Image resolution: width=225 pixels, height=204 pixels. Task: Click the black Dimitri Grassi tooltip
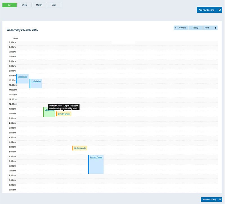pos(64,106)
